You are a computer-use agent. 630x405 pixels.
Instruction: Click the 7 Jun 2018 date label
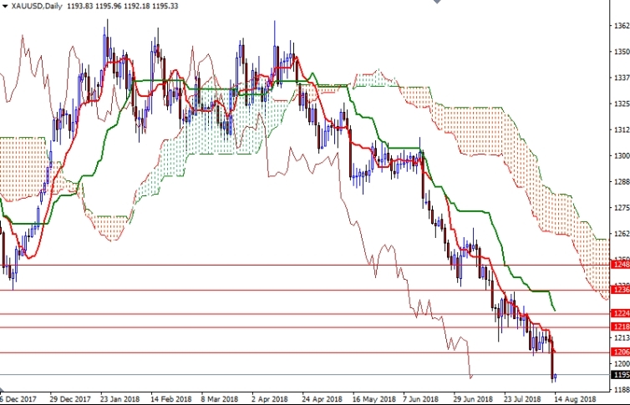(420, 399)
